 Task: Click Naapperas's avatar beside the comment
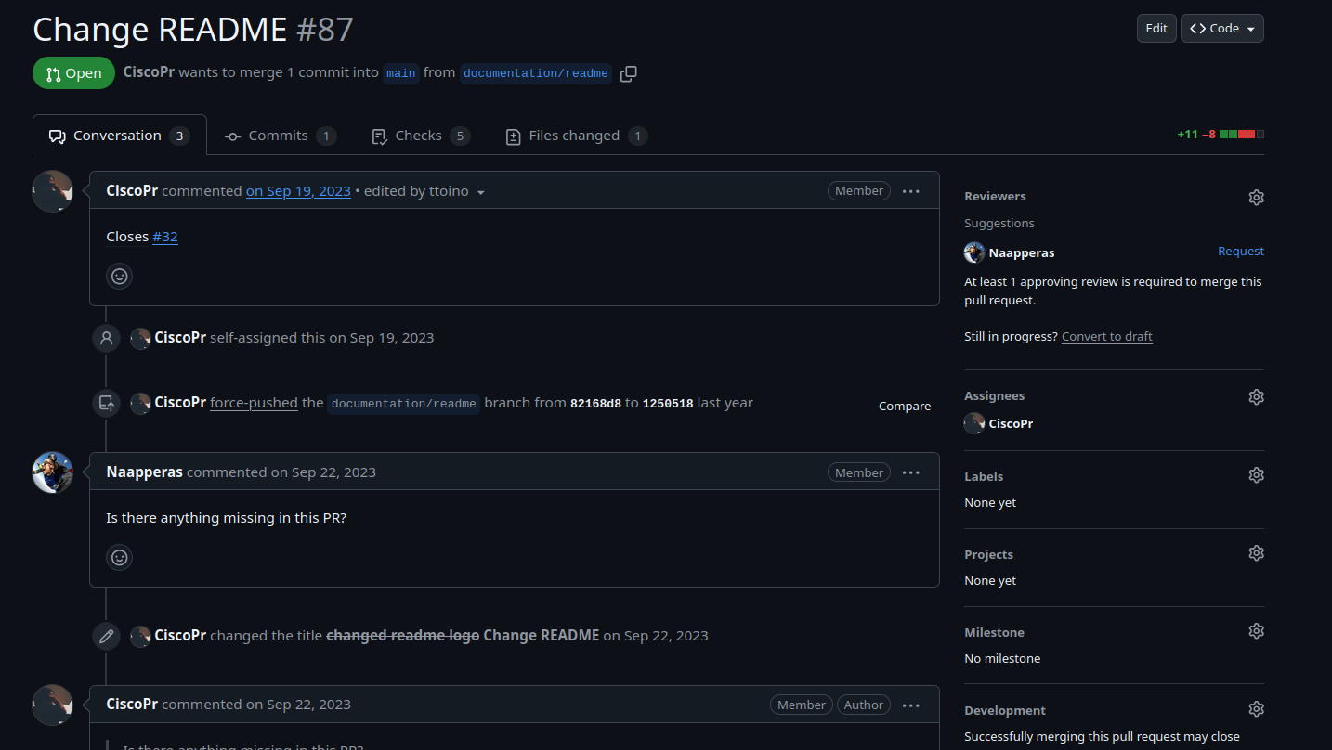click(53, 472)
